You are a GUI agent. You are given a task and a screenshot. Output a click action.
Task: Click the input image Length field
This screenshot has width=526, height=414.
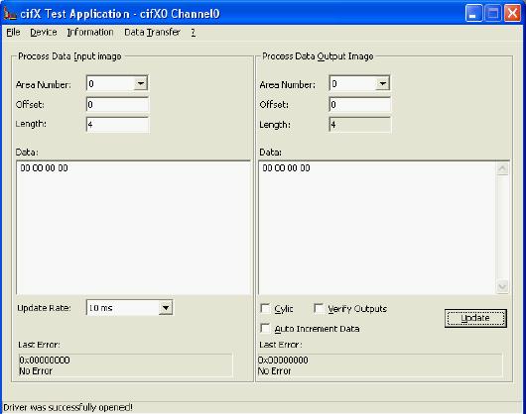117,125
